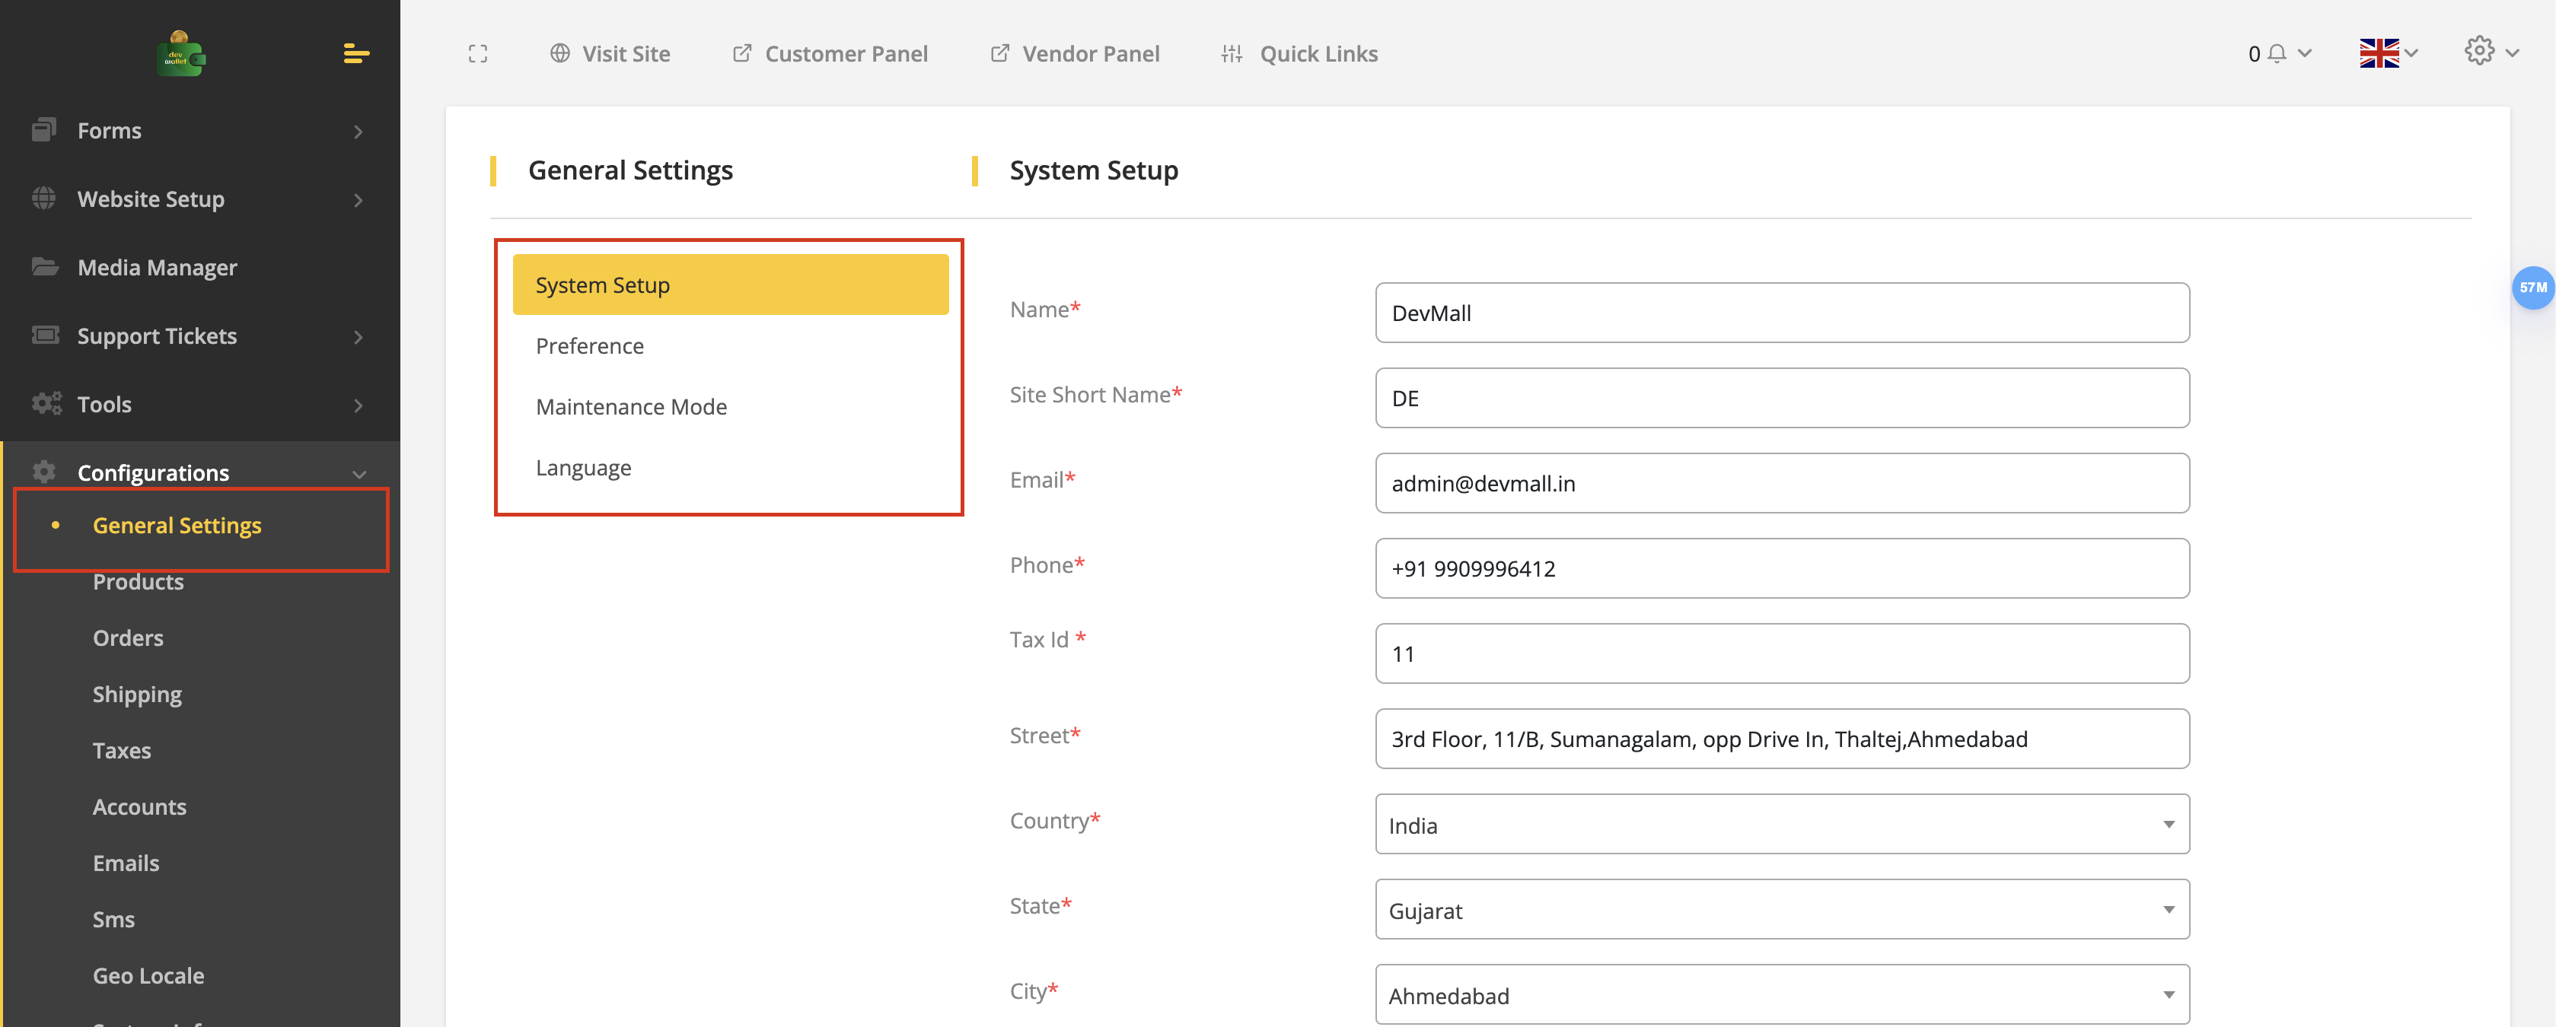This screenshot has height=1027, width=2556.
Task: Open the Customer Panel link
Action: pyautogui.click(x=846, y=53)
